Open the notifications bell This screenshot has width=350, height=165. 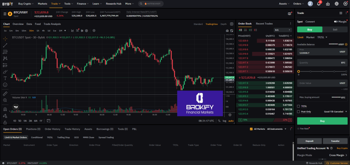pos(319,4)
